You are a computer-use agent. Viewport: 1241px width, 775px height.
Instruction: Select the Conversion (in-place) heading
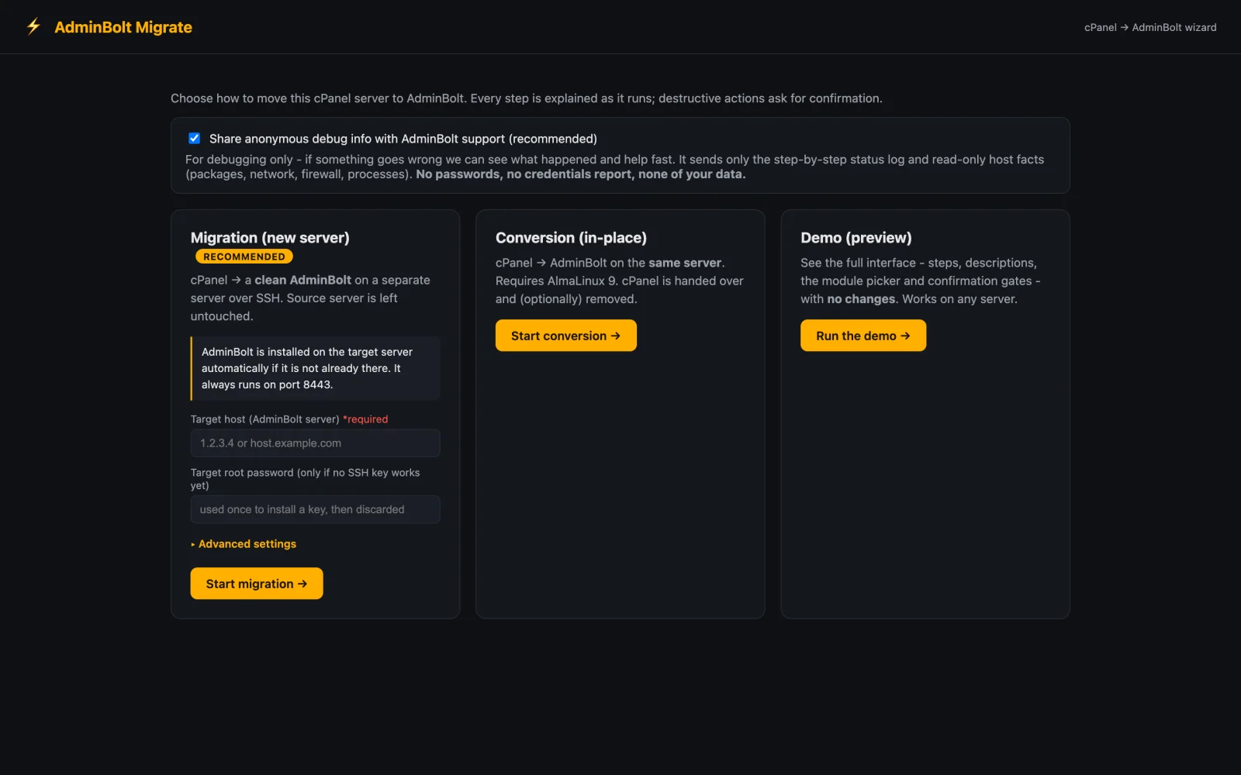coord(571,238)
